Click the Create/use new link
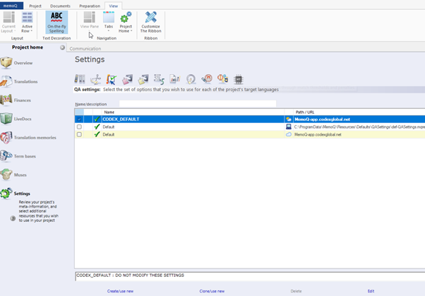Viewport: 425px width, 296px height. 120,291
